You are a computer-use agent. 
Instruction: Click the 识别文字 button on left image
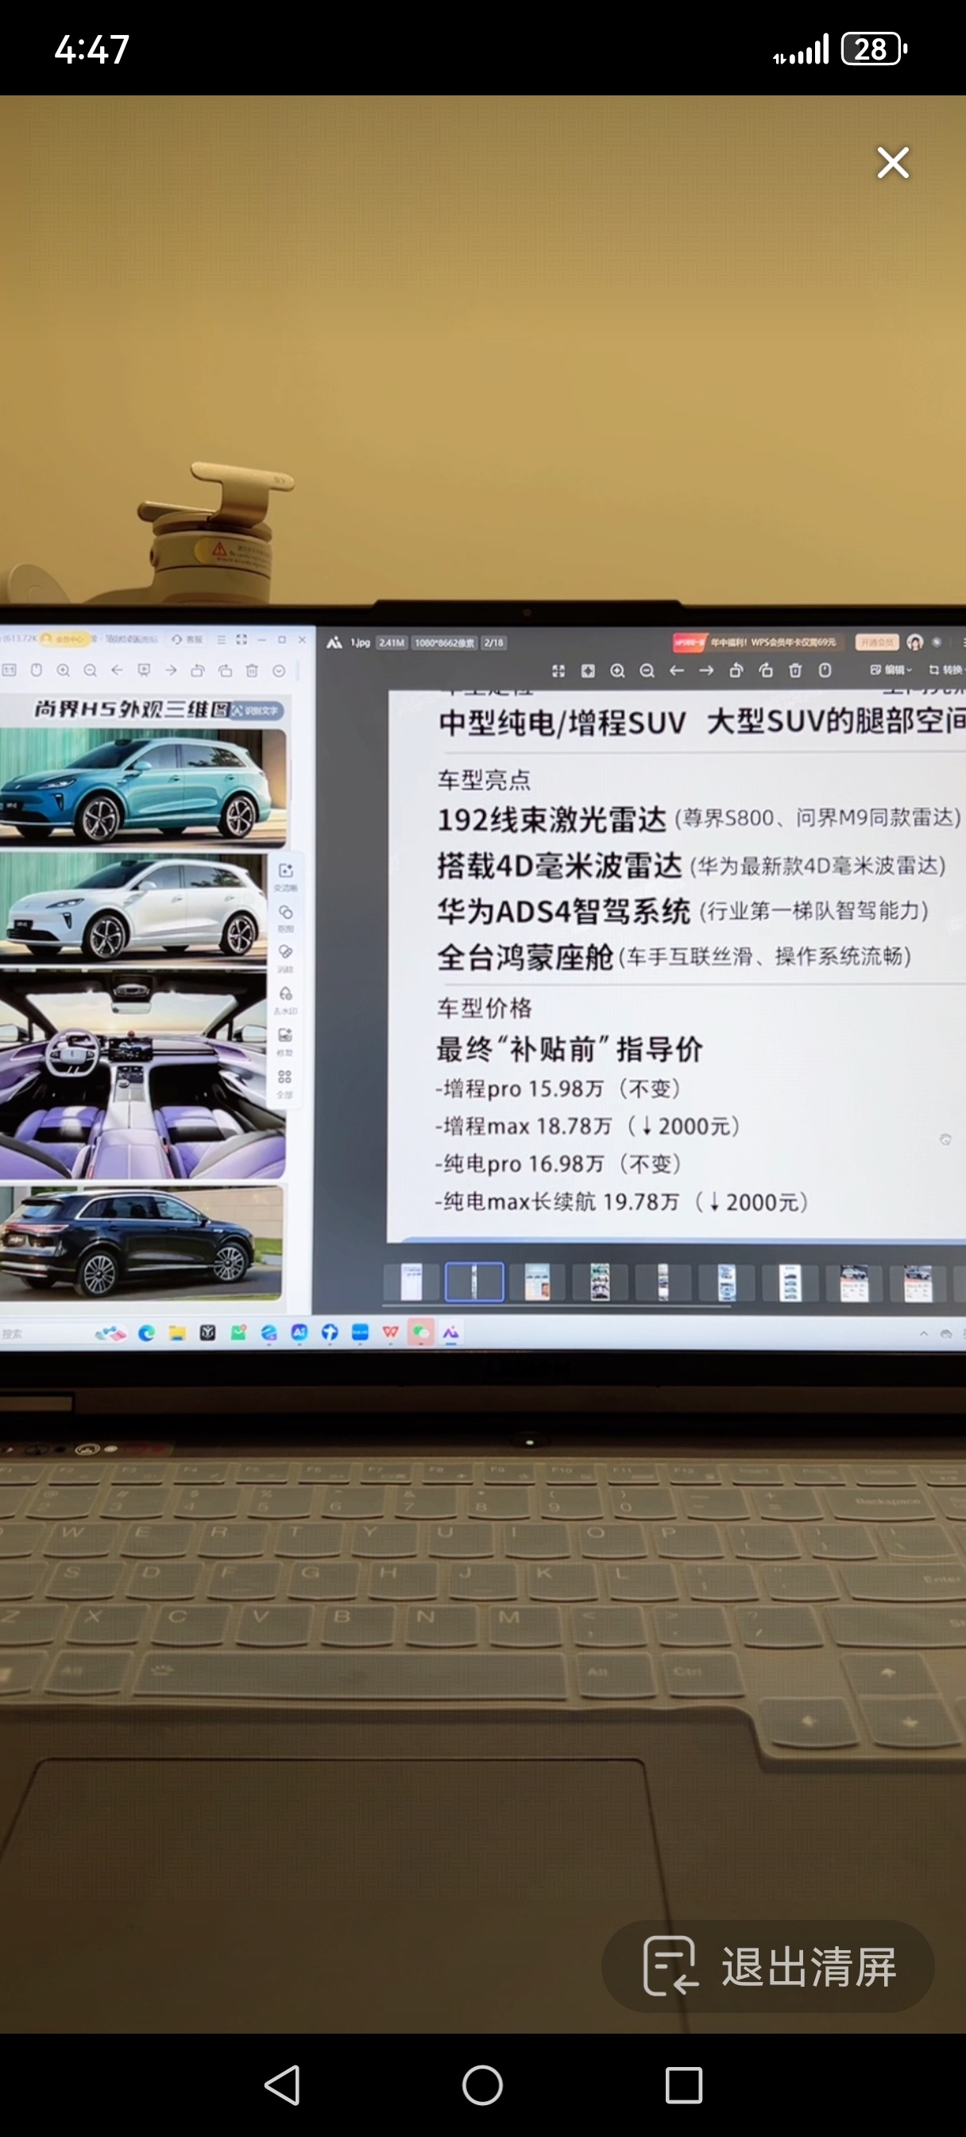(x=258, y=710)
